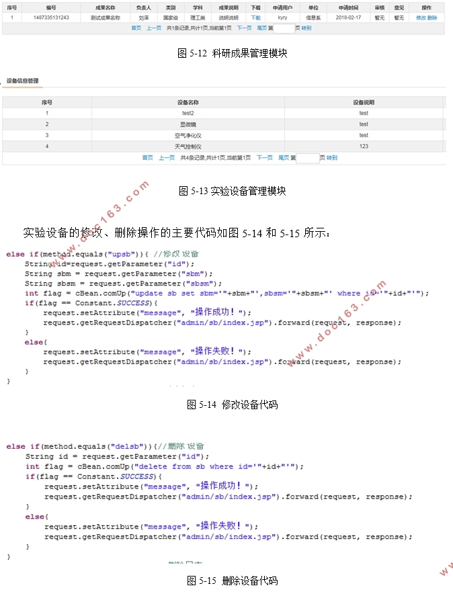
Task: Click the 下载 link in the results row
Action: [255, 17]
